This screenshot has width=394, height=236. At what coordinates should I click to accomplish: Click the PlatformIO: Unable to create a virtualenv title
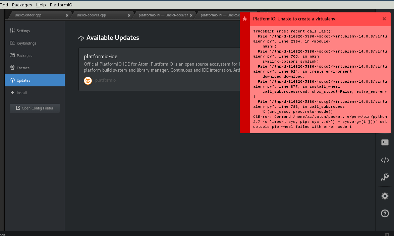(x=294, y=19)
